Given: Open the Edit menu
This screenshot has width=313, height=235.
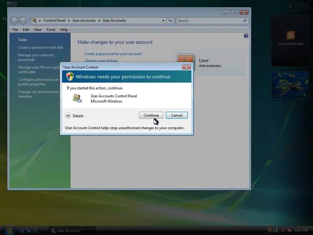Looking at the screenshot, I should tap(26, 30).
